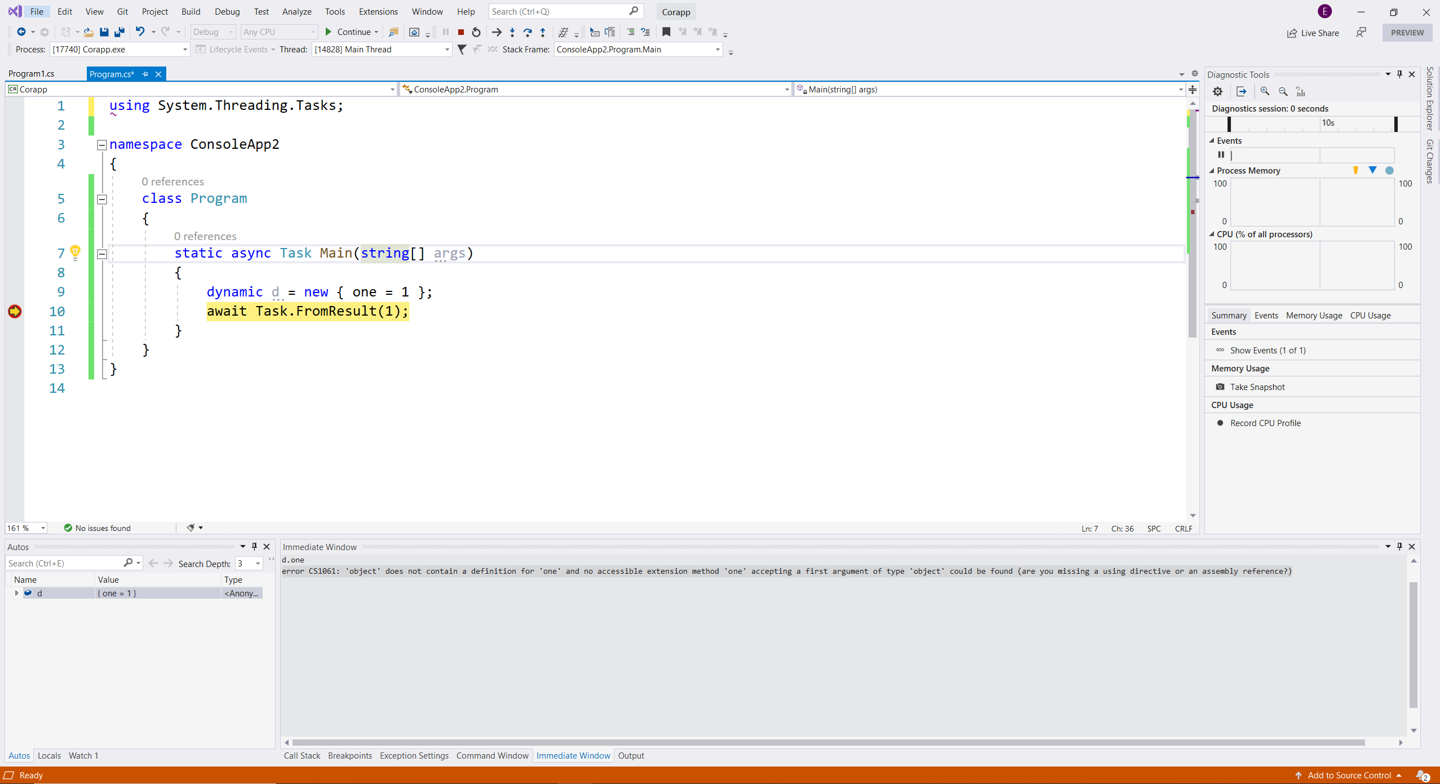This screenshot has height=784, width=1440.
Task: Select the Step Over debug icon
Action: pyautogui.click(x=527, y=32)
